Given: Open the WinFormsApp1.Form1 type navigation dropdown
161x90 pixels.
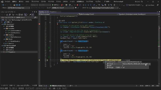Looking at the screenshot, I should tap(98, 14).
